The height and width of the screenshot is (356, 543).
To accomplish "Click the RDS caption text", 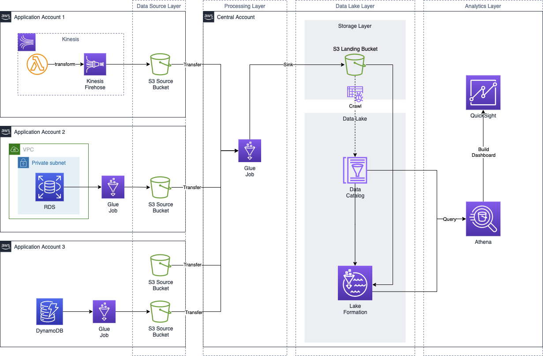I will pyautogui.click(x=49, y=207).
